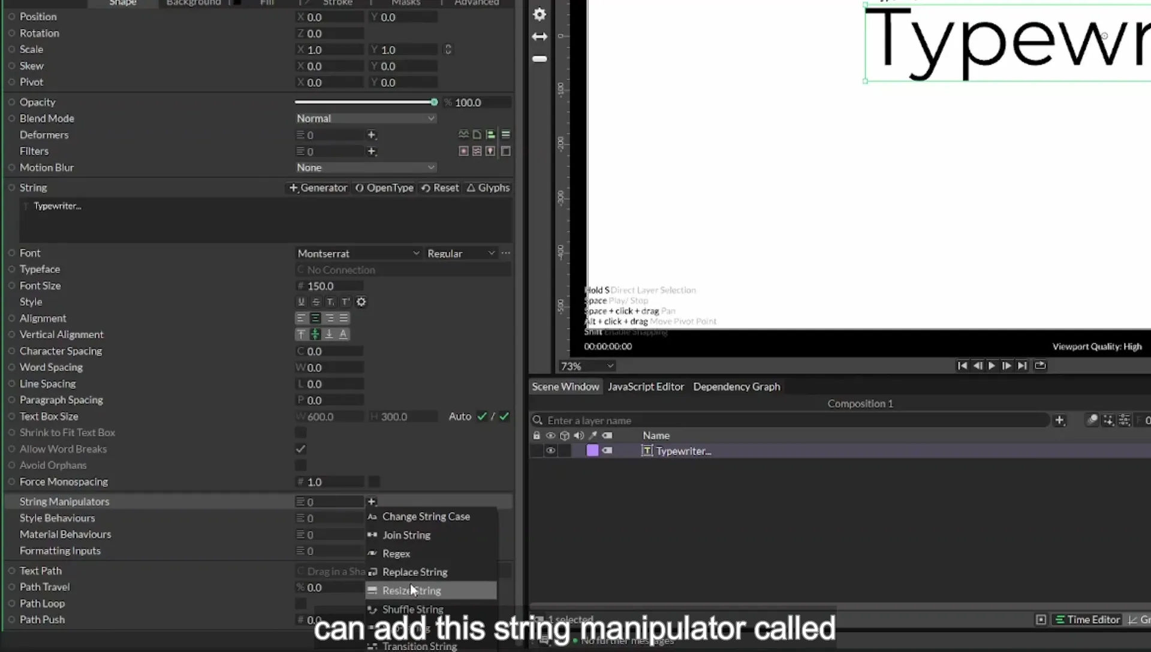Image resolution: width=1151 pixels, height=652 pixels.
Task: Click the Generator button
Action: click(x=318, y=188)
